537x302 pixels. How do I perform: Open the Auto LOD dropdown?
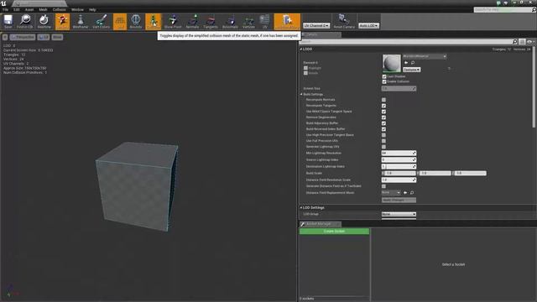pos(368,26)
